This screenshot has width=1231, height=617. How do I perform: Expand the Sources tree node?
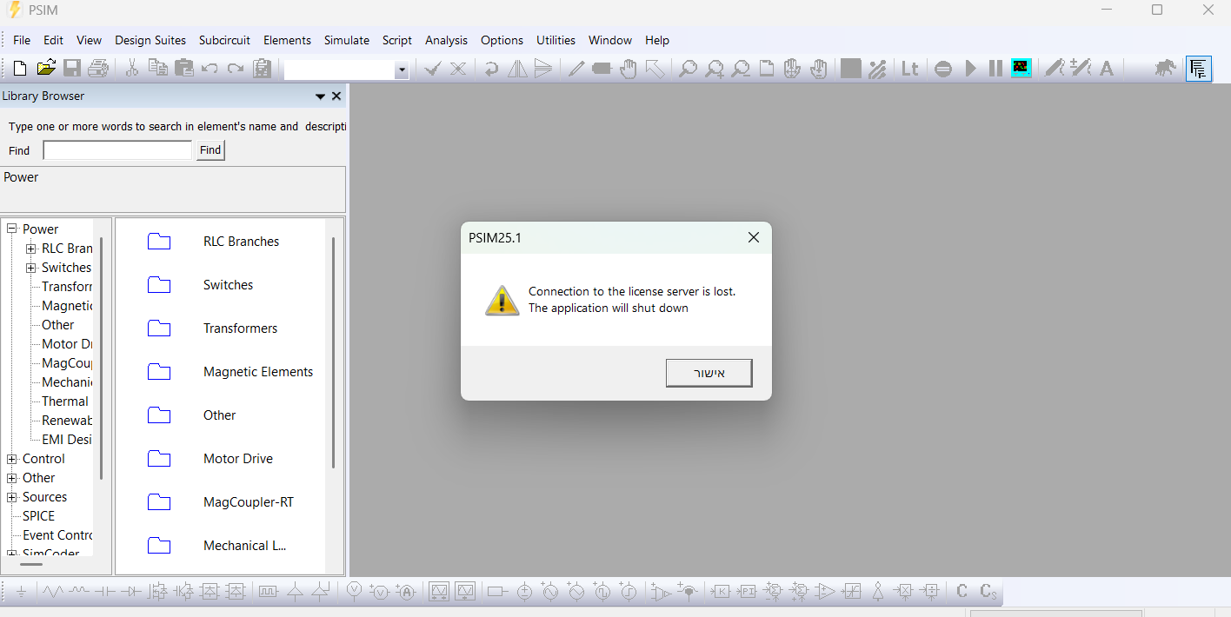tap(12, 497)
